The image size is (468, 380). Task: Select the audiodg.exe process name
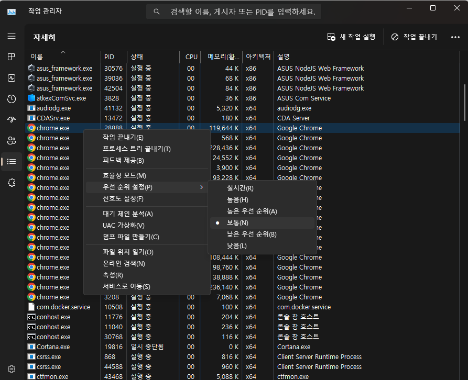pyautogui.click(x=54, y=108)
